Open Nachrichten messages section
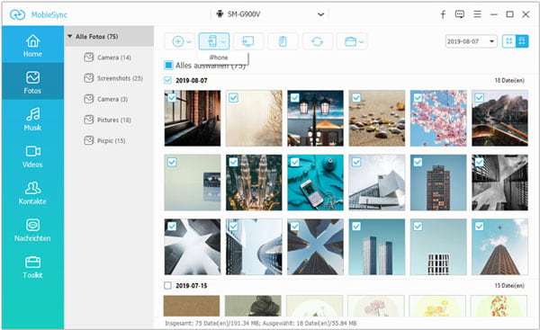The height and width of the screenshot is (330, 540). 32,230
